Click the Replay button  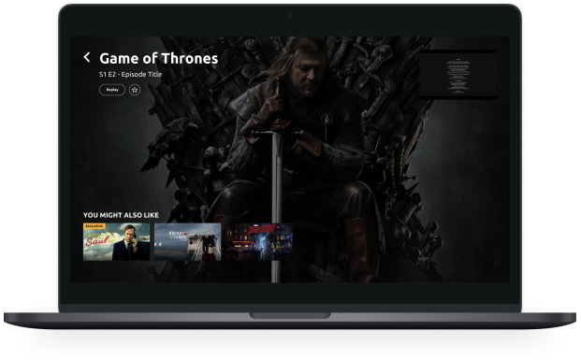112,90
